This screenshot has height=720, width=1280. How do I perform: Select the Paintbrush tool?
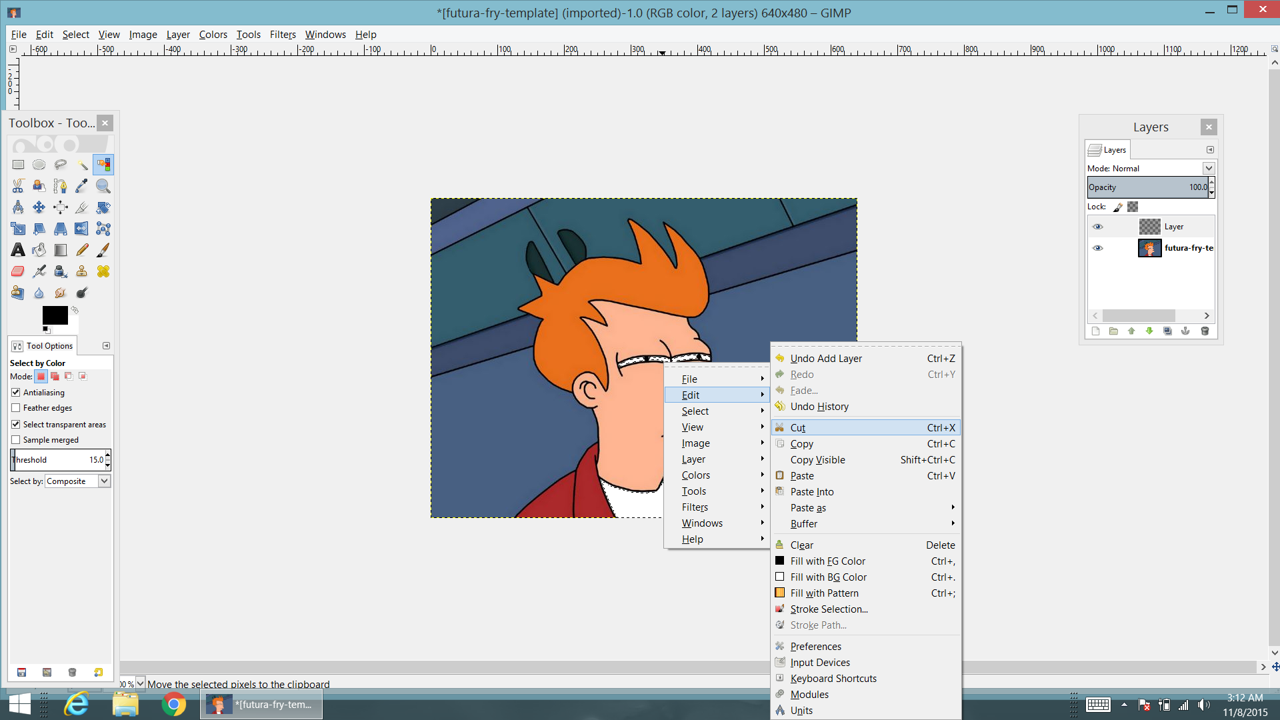coord(103,250)
